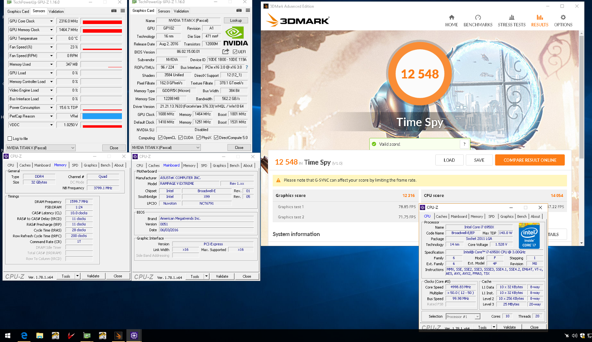The width and height of the screenshot is (592, 342).
Task: Click camera screenshot icon in GPU-Z Graphics Card window
Action: (239, 11)
